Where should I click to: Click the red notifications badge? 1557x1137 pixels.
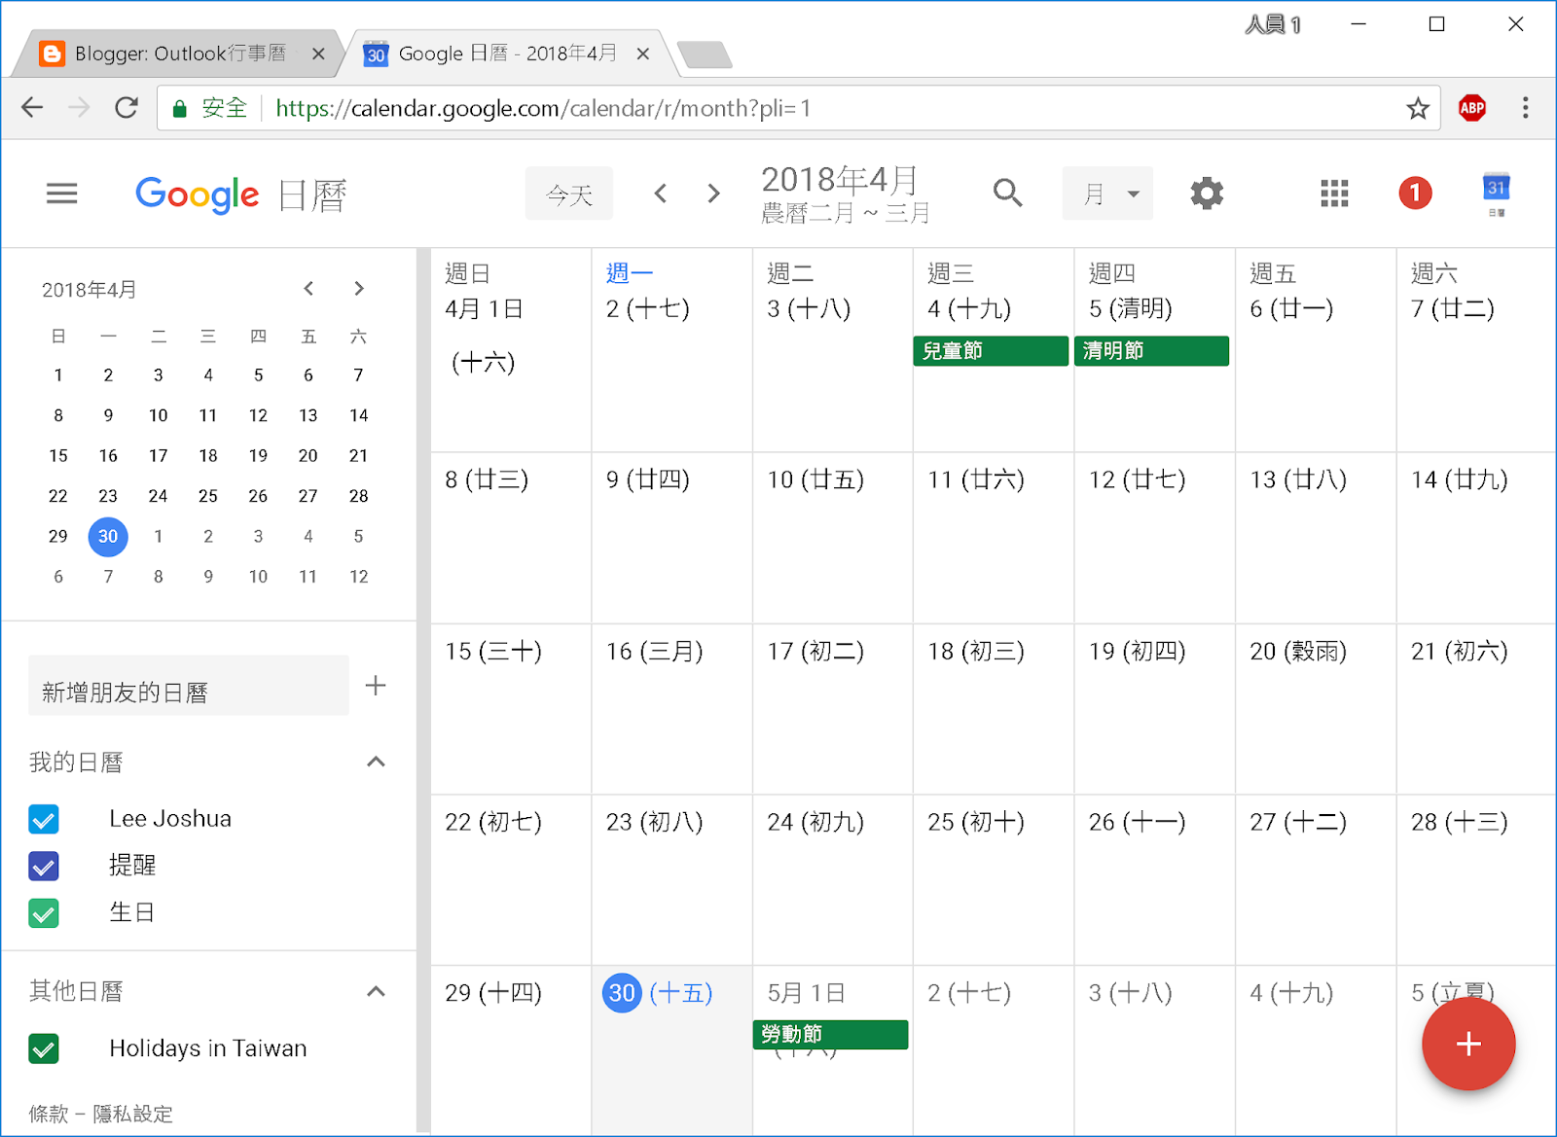[x=1415, y=194]
